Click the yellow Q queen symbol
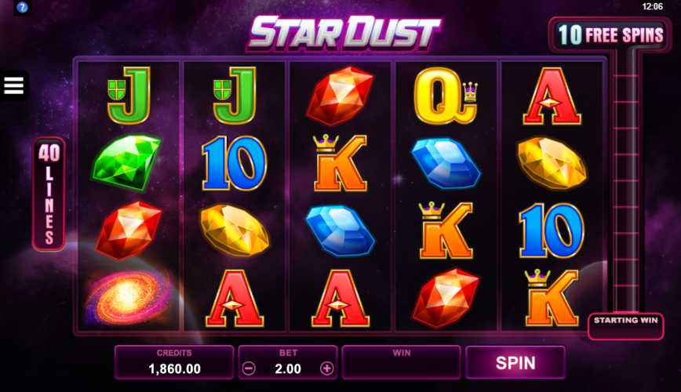Screen dimensions: 681x392 pyautogui.click(x=446, y=96)
